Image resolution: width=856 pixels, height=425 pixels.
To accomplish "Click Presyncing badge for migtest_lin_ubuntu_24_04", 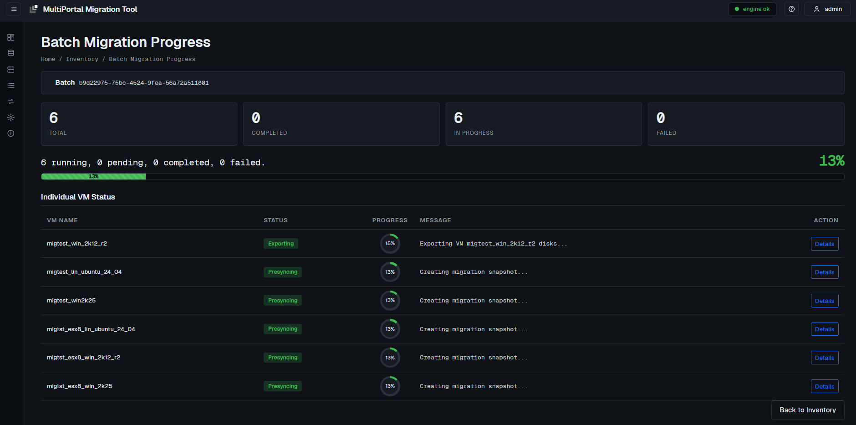I will [x=283, y=272].
